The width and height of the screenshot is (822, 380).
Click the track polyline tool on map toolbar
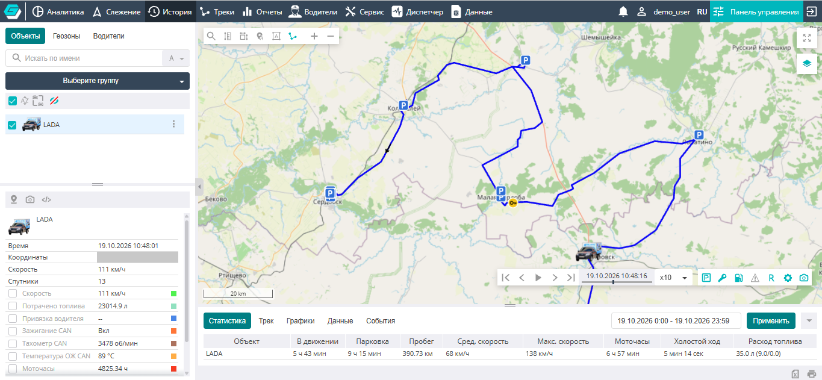coord(293,36)
